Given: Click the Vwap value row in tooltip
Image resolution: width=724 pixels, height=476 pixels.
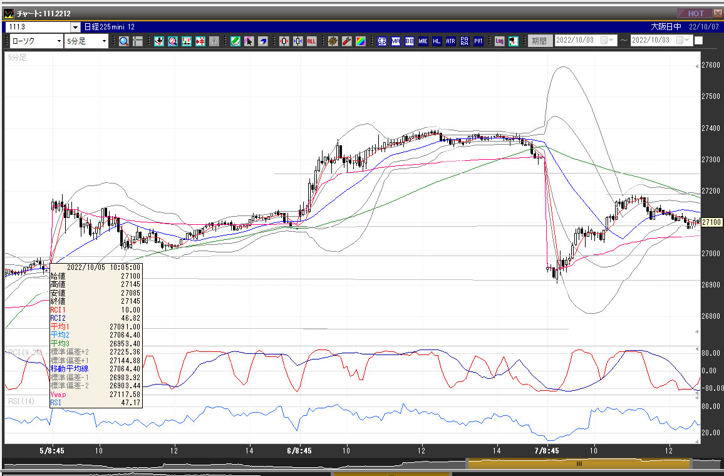Looking at the screenshot, I should click(96, 395).
